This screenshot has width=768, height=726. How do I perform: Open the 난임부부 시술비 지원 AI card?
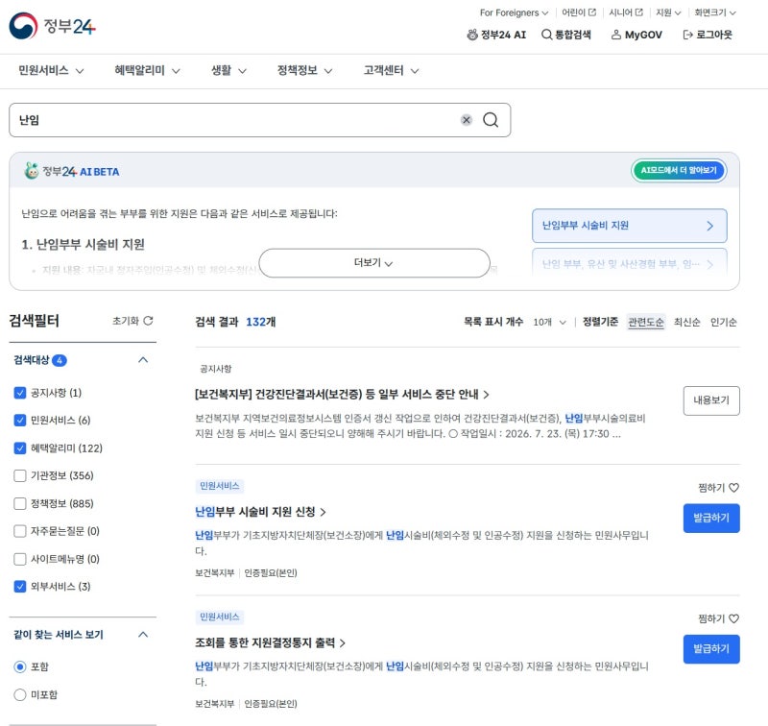630,226
